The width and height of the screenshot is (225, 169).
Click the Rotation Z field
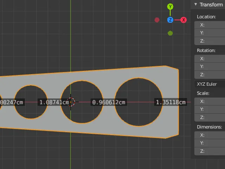pos(210,75)
